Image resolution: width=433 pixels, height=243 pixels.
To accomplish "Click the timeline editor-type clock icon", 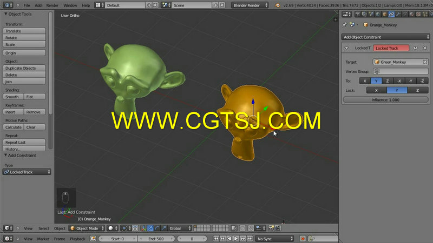I will 8,239.
